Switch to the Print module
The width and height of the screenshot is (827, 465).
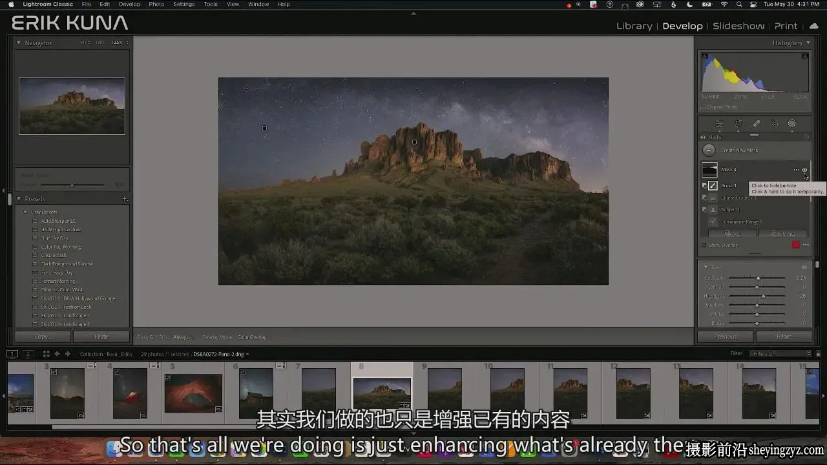(786, 26)
